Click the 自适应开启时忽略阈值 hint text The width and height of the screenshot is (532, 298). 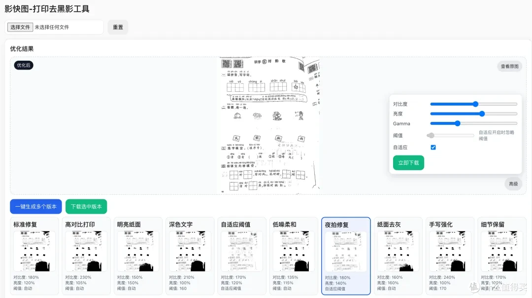click(x=497, y=135)
